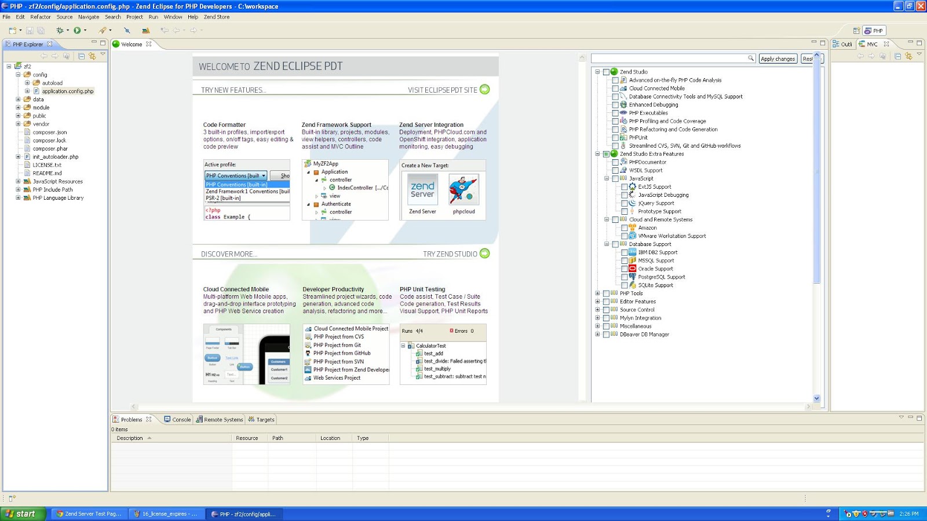Check Enhanced Debugging feature
The image size is (927, 521).
point(615,105)
